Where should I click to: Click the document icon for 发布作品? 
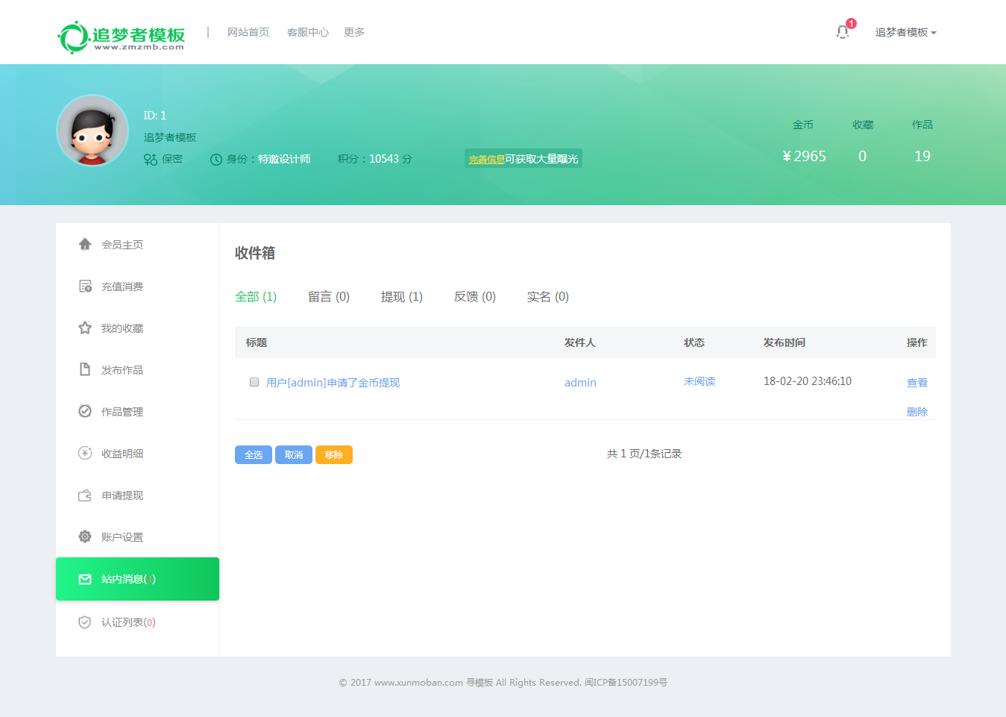(85, 369)
